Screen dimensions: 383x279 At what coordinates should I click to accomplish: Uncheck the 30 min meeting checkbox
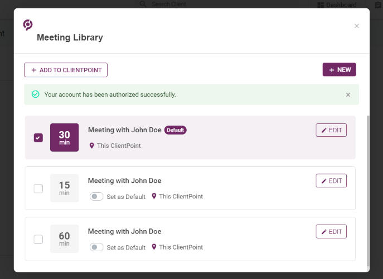click(38, 138)
